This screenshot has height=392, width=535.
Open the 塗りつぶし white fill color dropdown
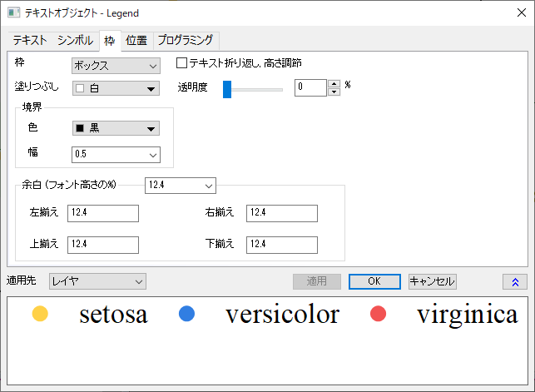116,88
